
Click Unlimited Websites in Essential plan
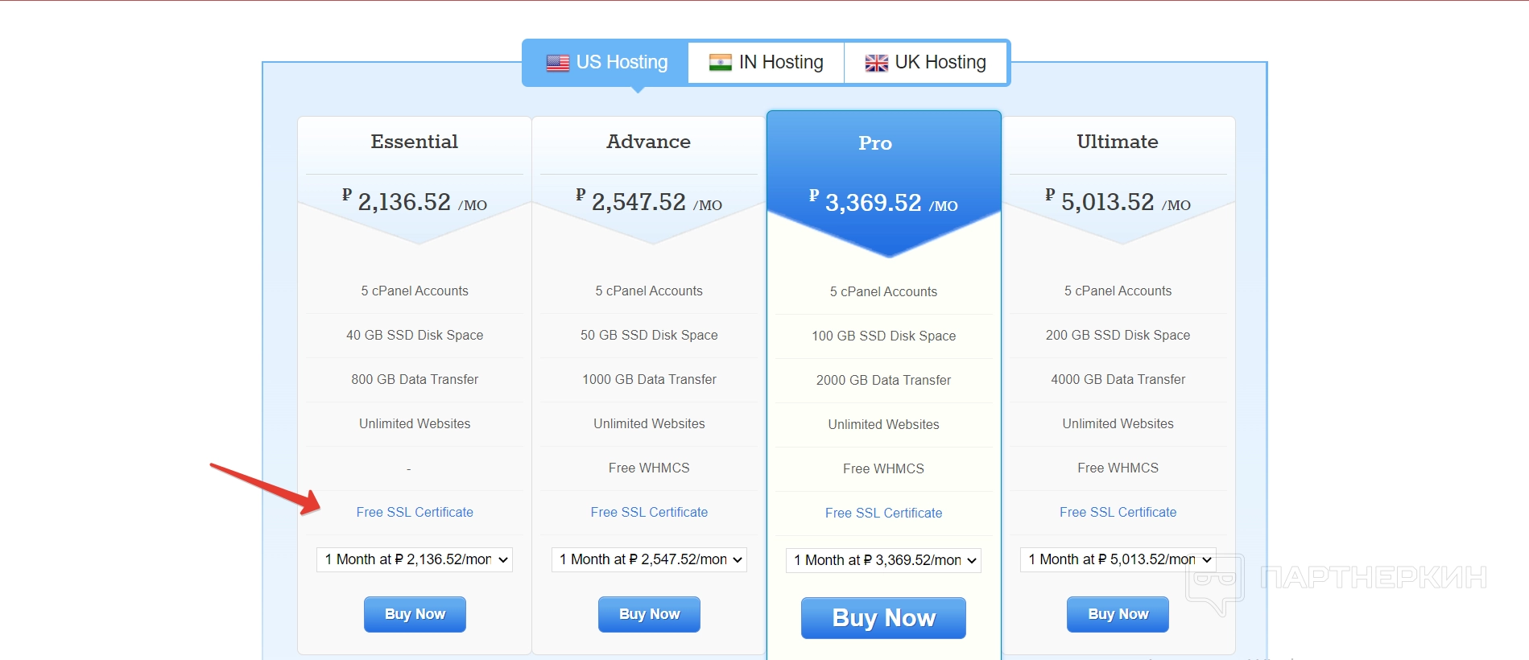(415, 423)
